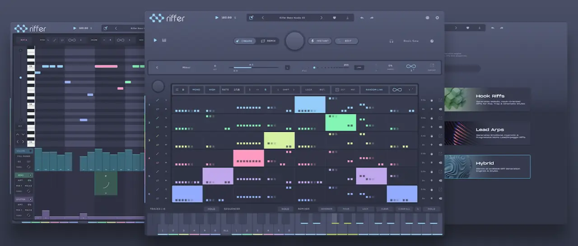Click the 120.00 tempo value in the front window
This screenshot has width=578, height=246.
(227, 18)
